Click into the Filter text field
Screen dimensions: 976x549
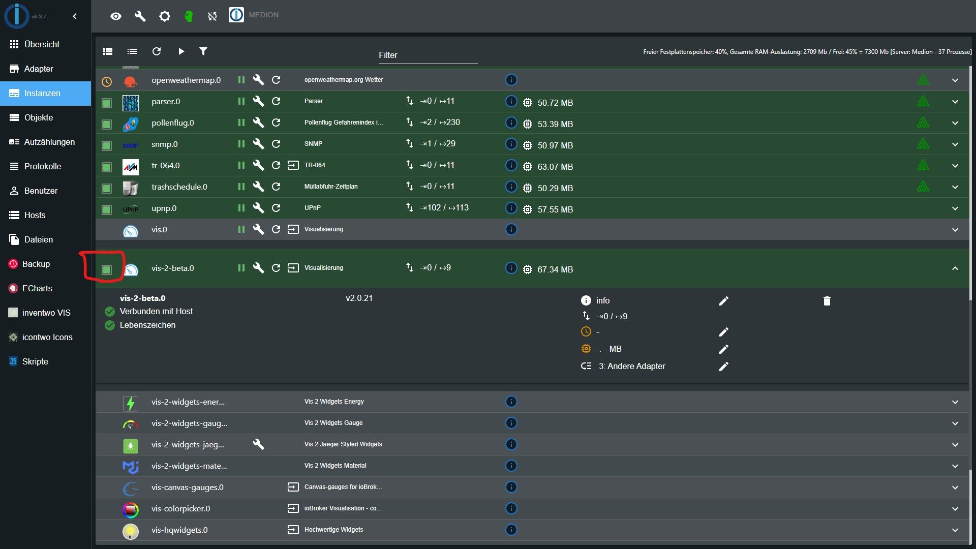[x=428, y=55]
